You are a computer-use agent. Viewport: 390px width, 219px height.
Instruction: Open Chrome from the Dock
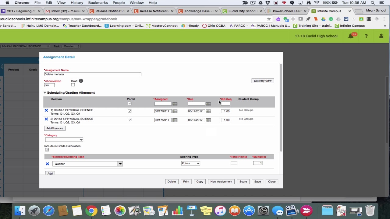(91, 210)
